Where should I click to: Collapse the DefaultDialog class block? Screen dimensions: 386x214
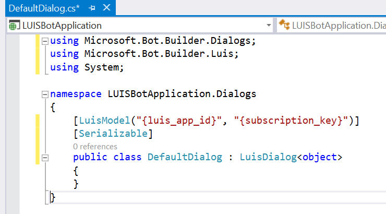pos(45,158)
